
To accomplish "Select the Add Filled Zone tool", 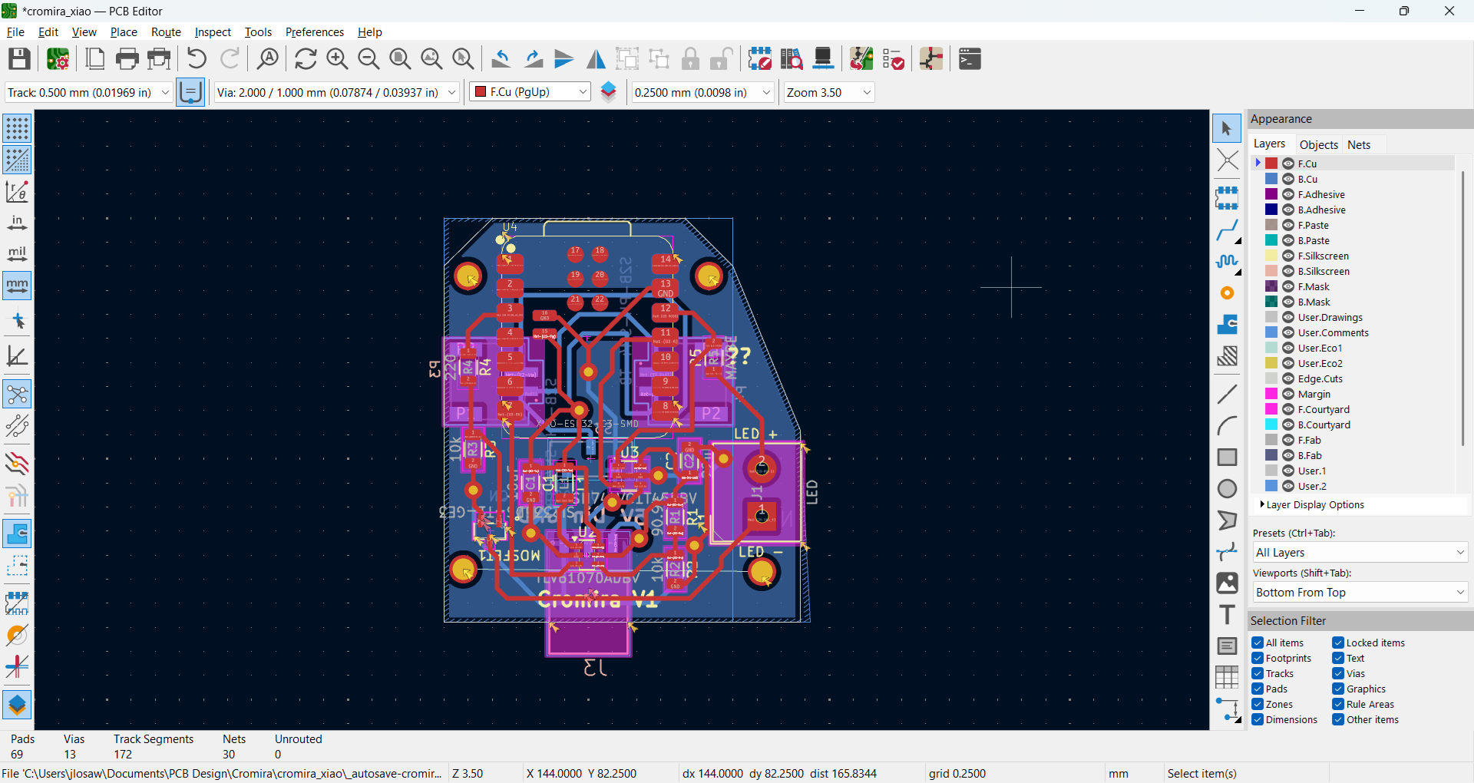I will (x=1227, y=325).
